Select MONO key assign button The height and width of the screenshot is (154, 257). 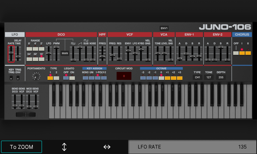point(85,78)
